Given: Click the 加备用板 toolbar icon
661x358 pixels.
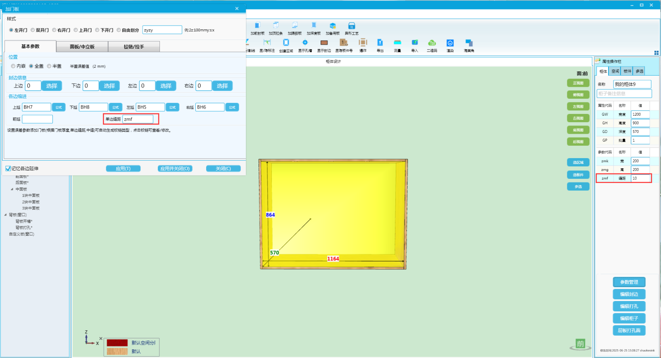Looking at the screenshot, I should tap(333, 28).
